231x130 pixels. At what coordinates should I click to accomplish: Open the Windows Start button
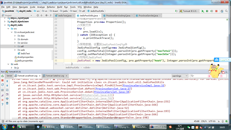pyautogui.click(x=4, y=127)
